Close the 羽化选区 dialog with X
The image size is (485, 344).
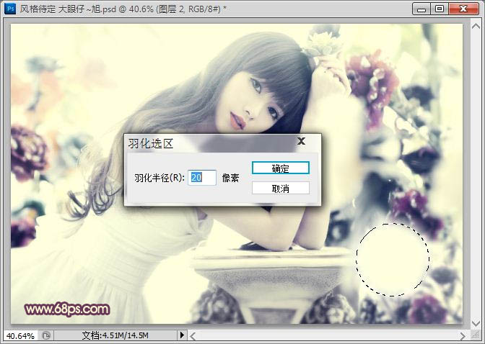click(x=301, y=141)
